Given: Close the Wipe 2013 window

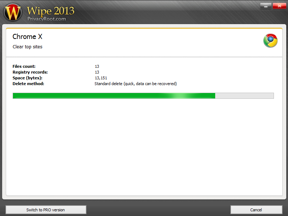Looking at the screenshot, I should 279,6.
